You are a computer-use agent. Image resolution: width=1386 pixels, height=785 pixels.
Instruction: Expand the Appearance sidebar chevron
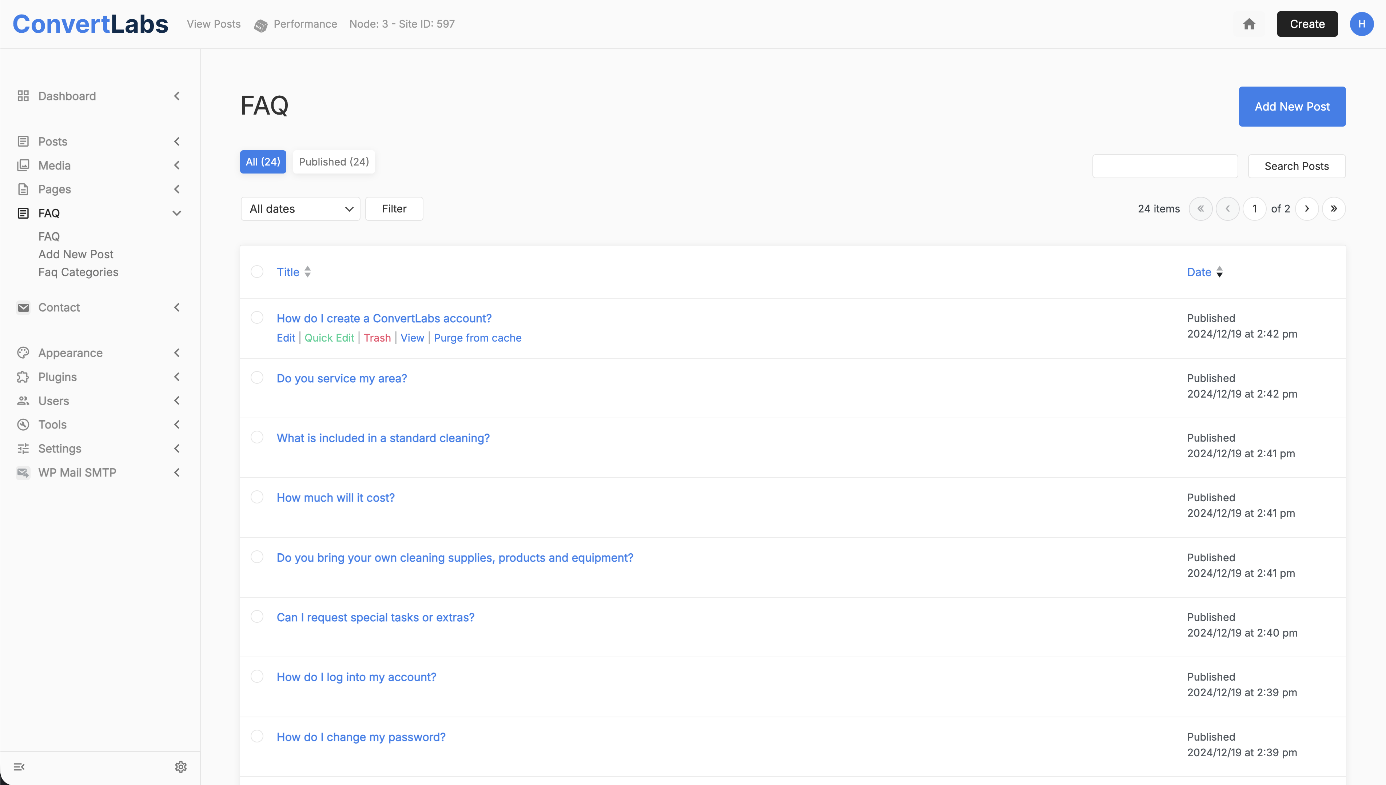(x=177, y=352)
